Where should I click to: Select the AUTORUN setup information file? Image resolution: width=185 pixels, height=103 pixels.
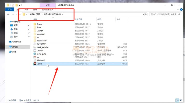[x=42, y=44]
